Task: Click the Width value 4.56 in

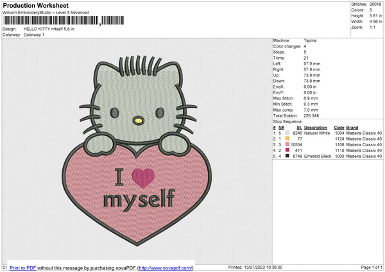Action: pos(376,22)
